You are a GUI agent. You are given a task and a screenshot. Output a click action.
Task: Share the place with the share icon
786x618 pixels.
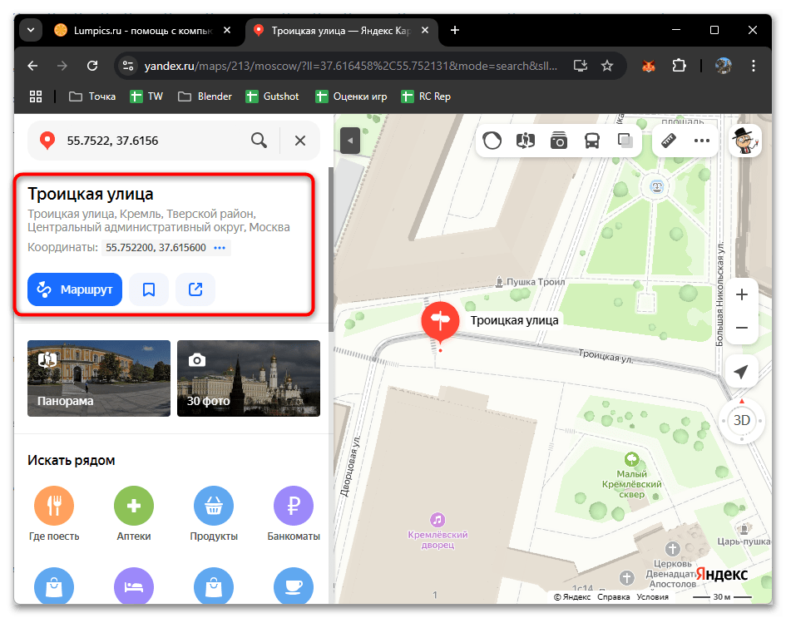[195, 289]
